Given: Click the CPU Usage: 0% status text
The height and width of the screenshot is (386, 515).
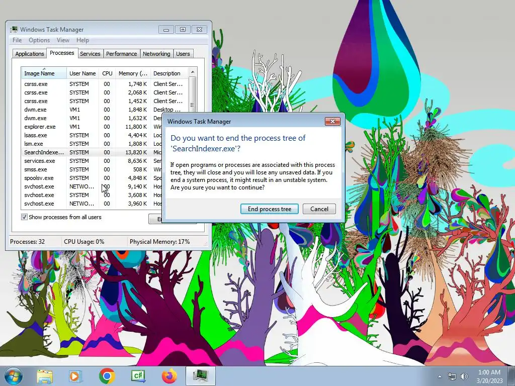Looking at the screenshot, I should point(84,242).
